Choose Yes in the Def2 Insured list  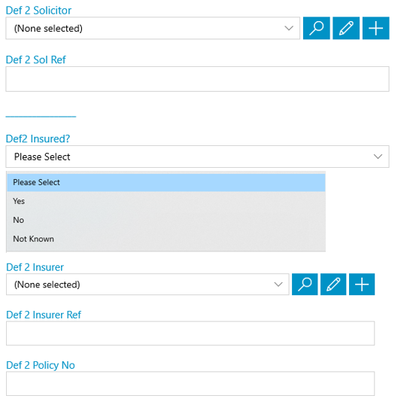(166, 201)
